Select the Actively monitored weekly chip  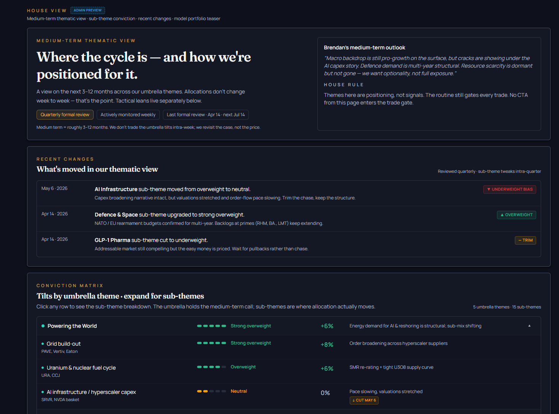(128, 115)
